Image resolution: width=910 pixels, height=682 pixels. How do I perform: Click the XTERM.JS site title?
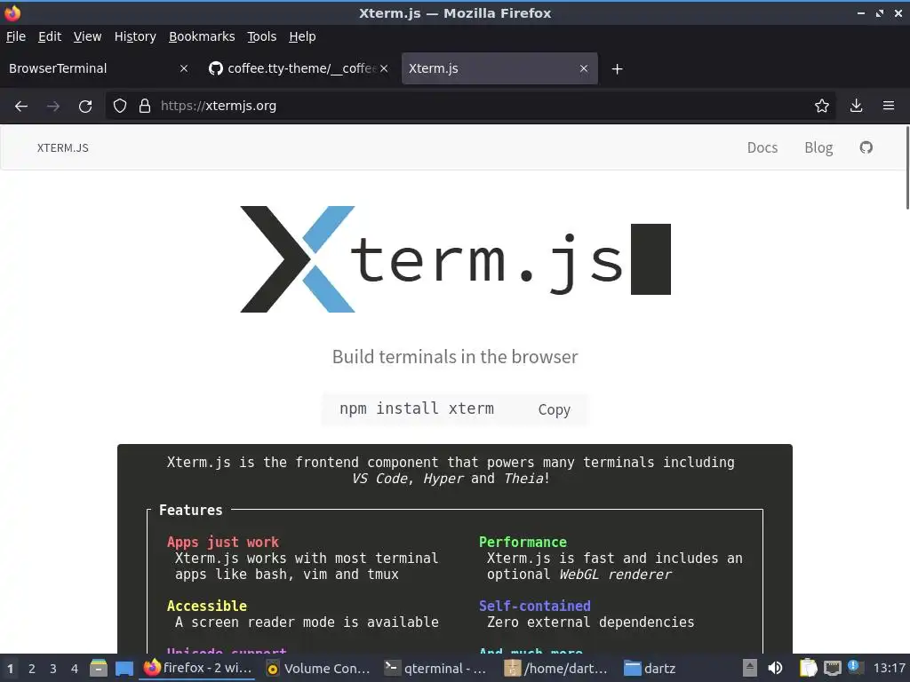63,148
